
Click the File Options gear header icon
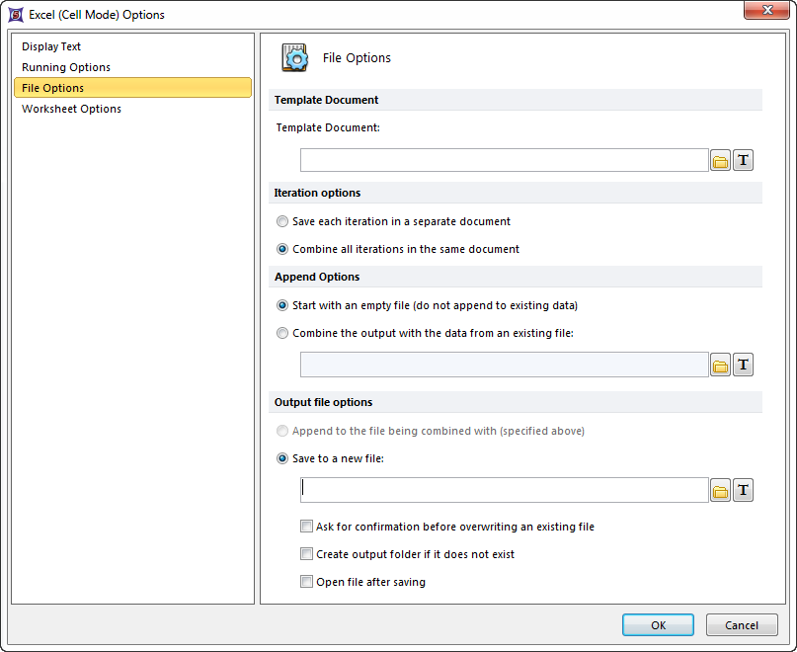point(294,57)
